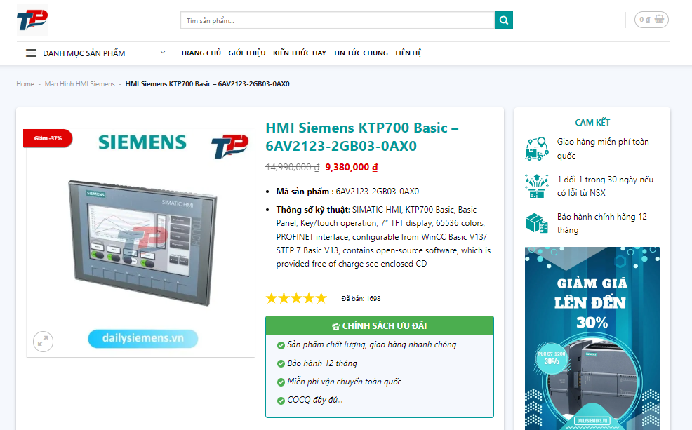Open the zoom image expand icon
The image size is (692, 430).
coord(44,342)
